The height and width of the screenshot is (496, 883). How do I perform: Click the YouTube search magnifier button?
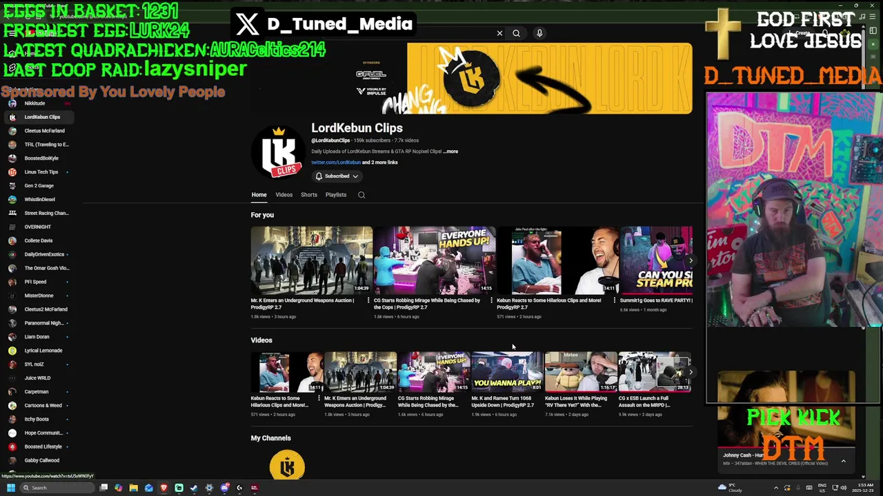[516, 33]
